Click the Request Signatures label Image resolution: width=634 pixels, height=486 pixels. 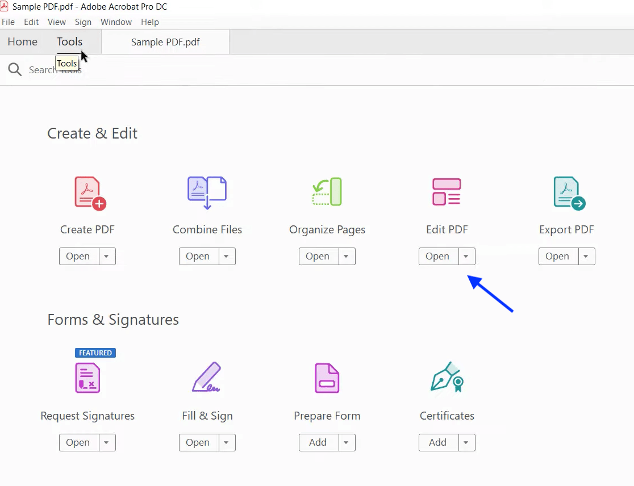[87, 416]
